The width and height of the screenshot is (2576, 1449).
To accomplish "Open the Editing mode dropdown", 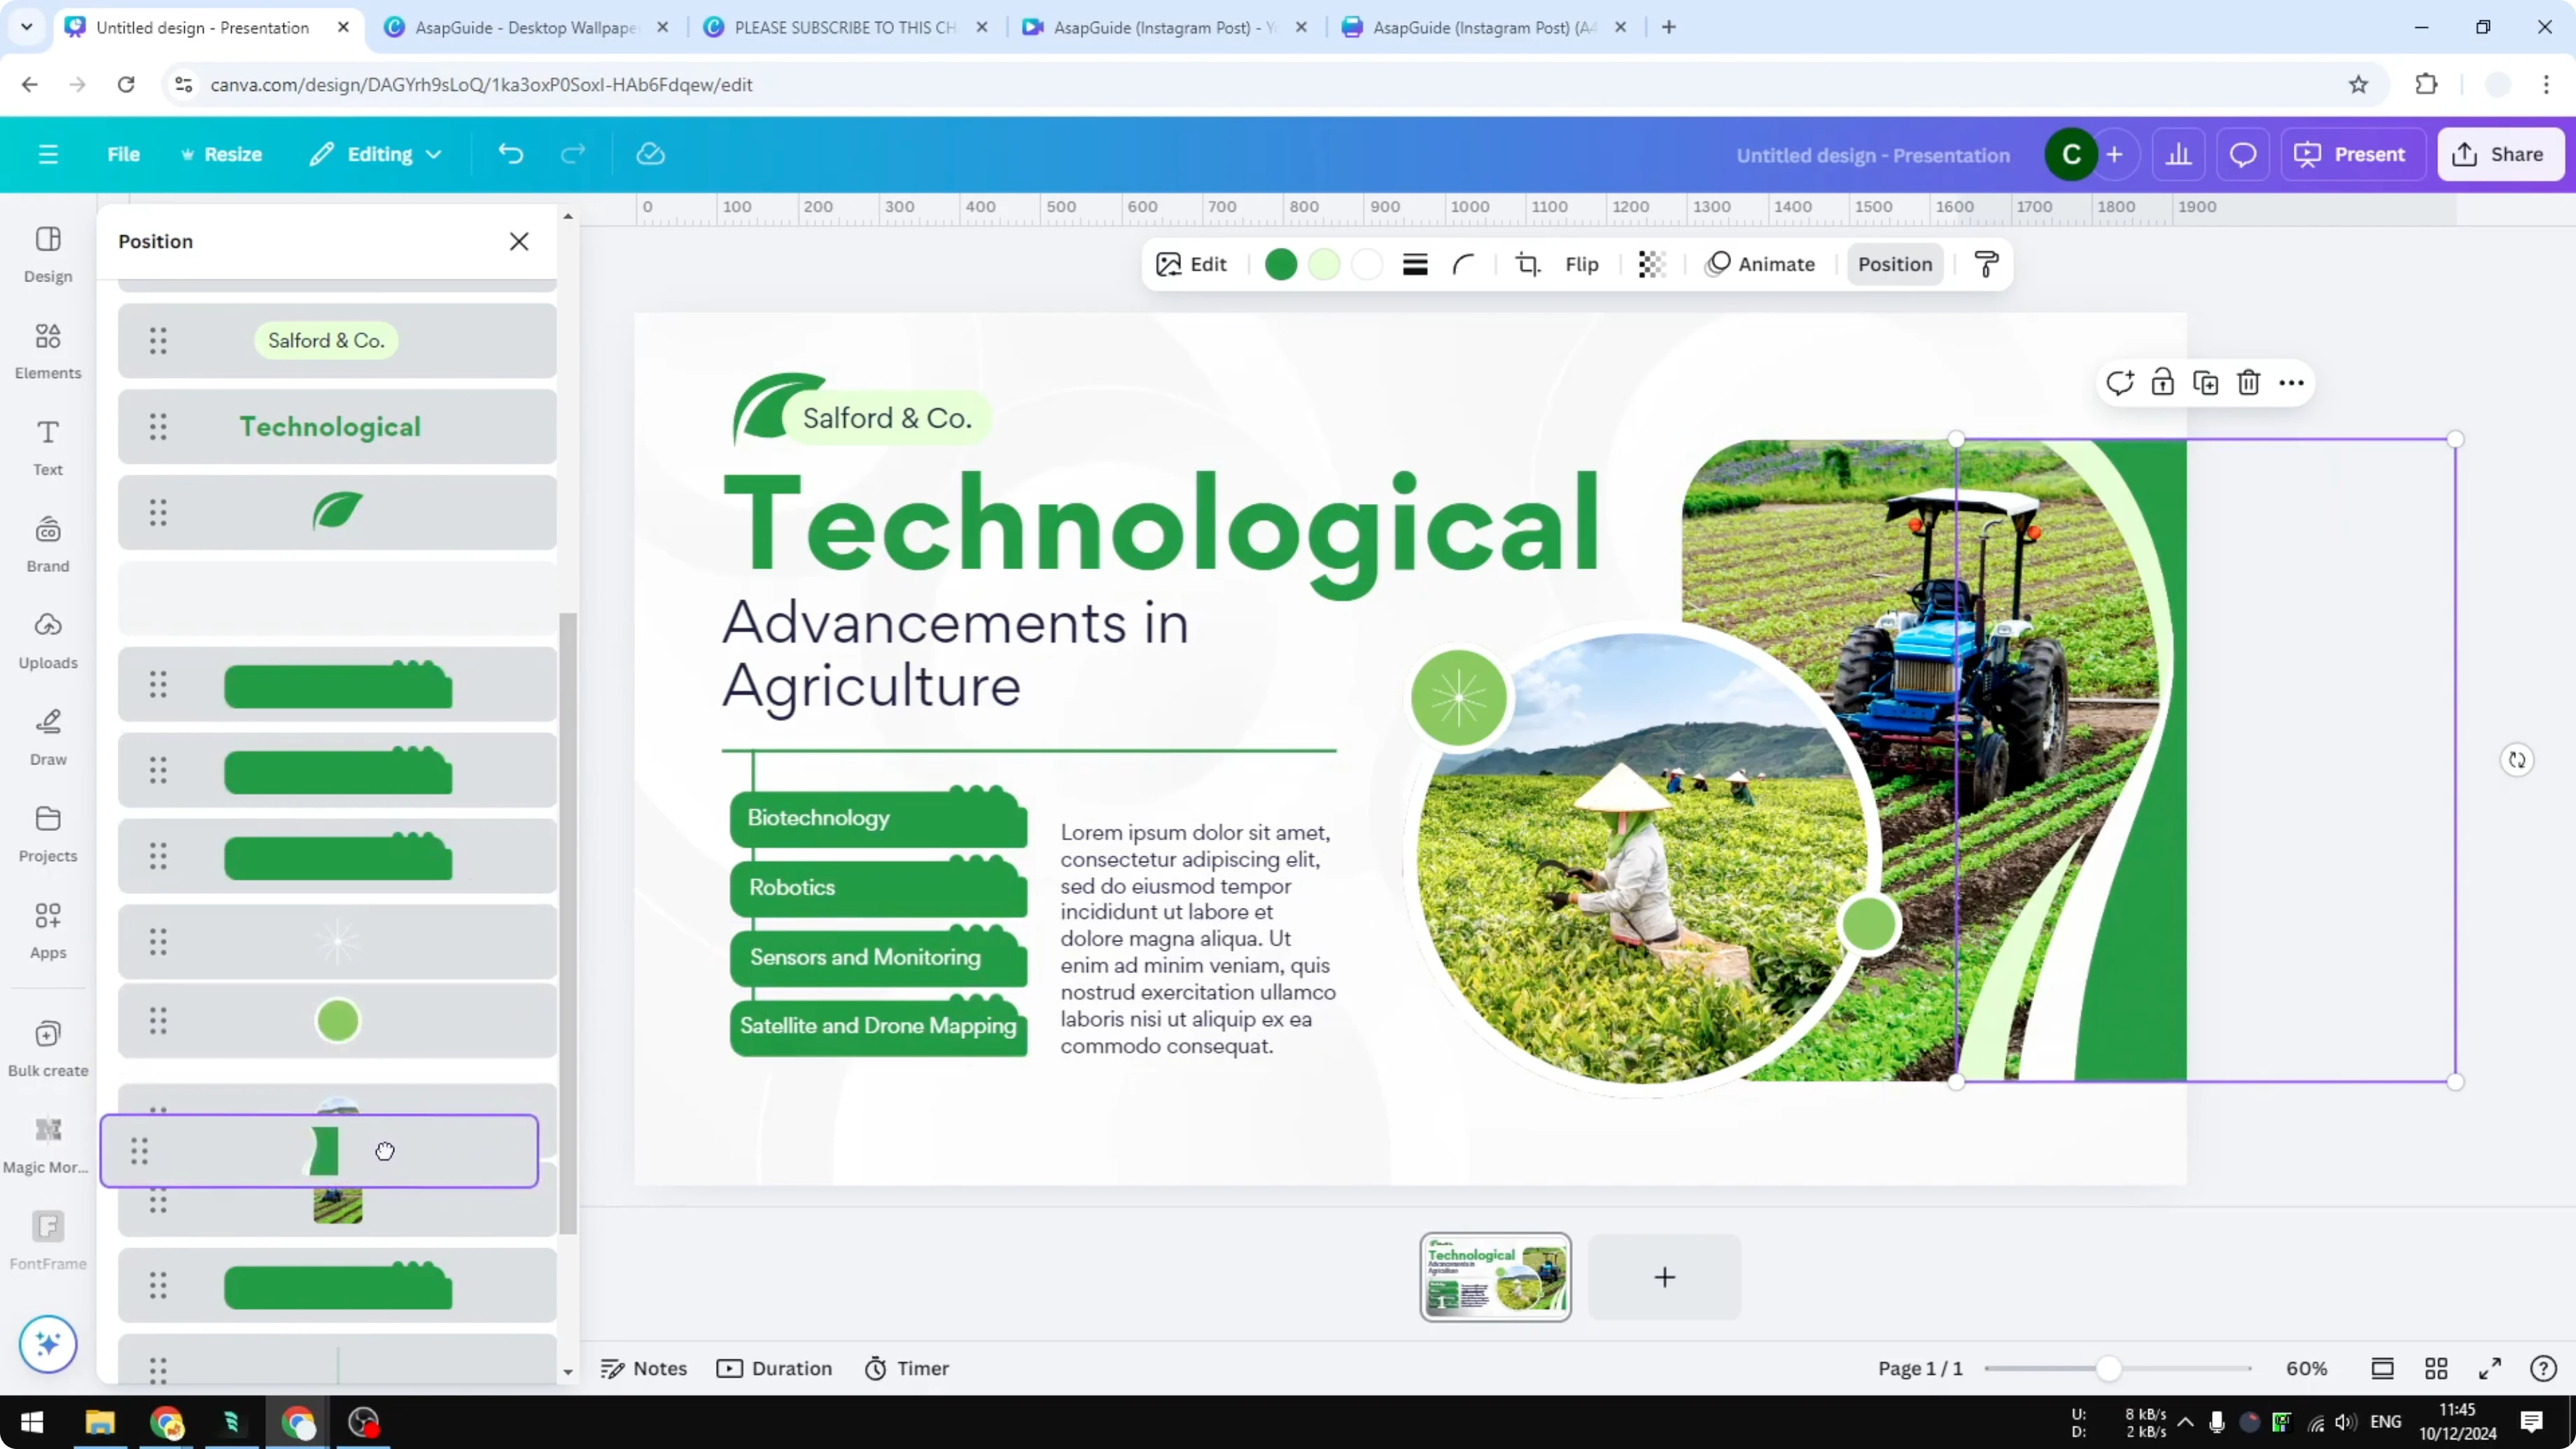I will coord(375,153).
